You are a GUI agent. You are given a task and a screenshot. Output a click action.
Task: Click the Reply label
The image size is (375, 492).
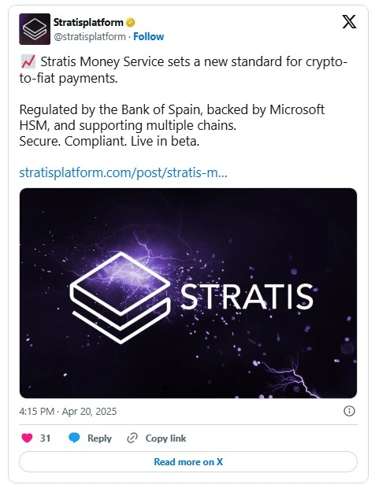pyautogui.click(x=99, y=438)
